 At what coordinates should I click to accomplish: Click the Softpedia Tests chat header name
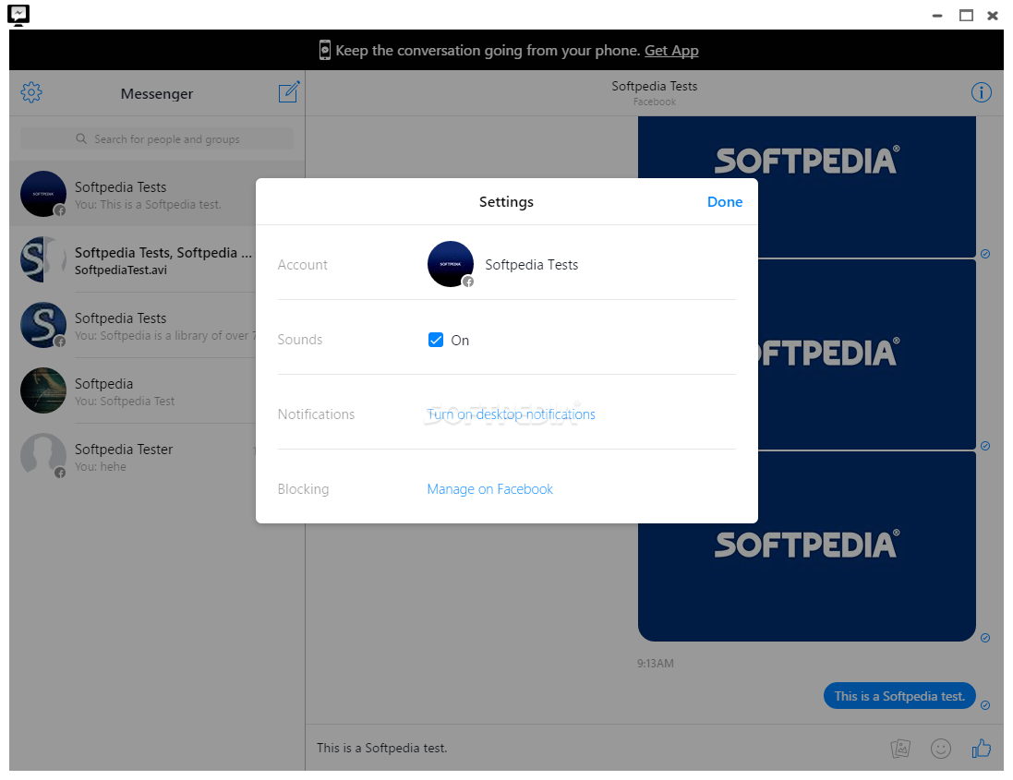(655, 86)
